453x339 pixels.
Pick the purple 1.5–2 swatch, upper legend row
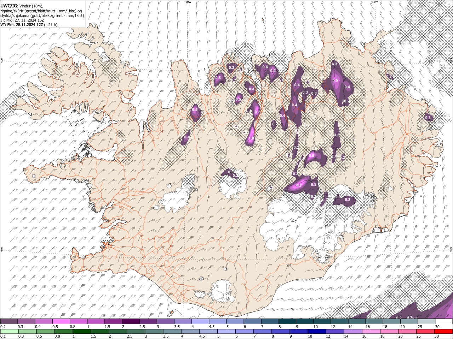pyautogui.click(x=113, y=321)
